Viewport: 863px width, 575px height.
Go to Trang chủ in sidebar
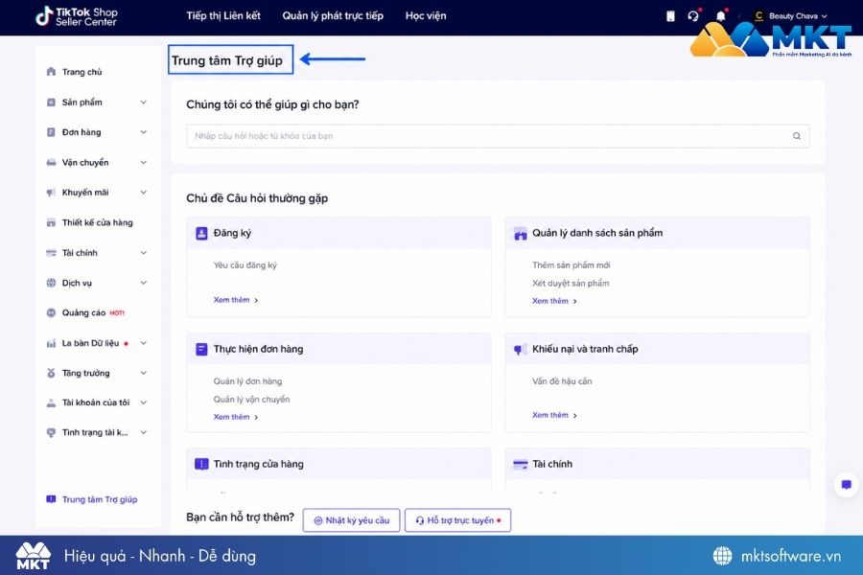pos(82,72)
